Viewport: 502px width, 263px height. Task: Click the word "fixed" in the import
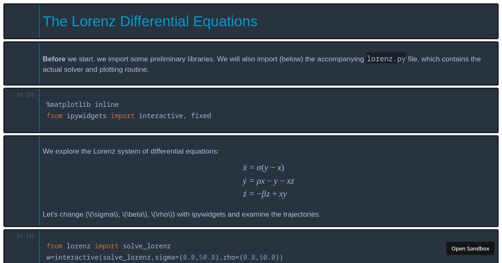coord(201,116)
